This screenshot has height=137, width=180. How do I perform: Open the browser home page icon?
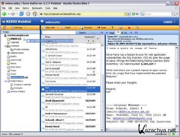coord(35,14)
